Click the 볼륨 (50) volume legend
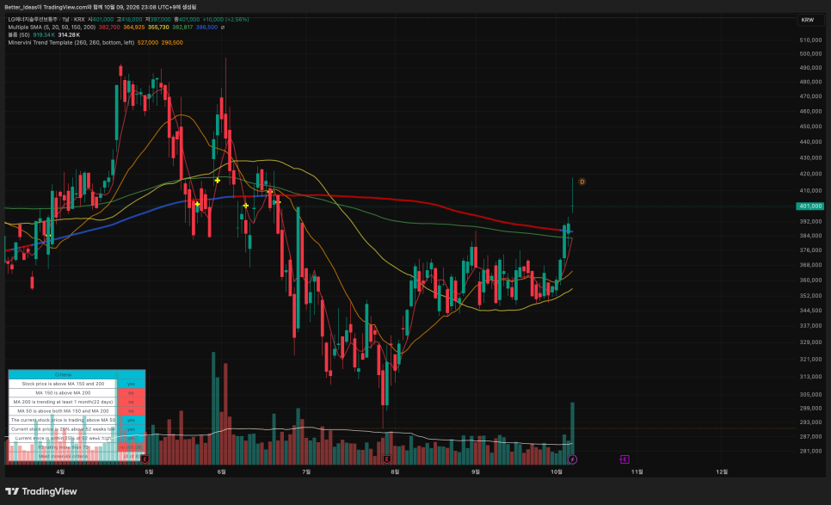831x505 pixels. coord(19,35)
